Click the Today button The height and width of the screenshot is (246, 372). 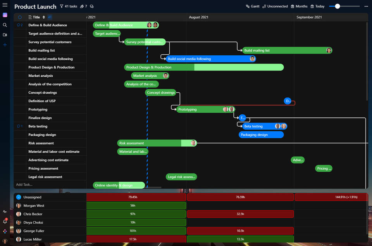(317, 7)
